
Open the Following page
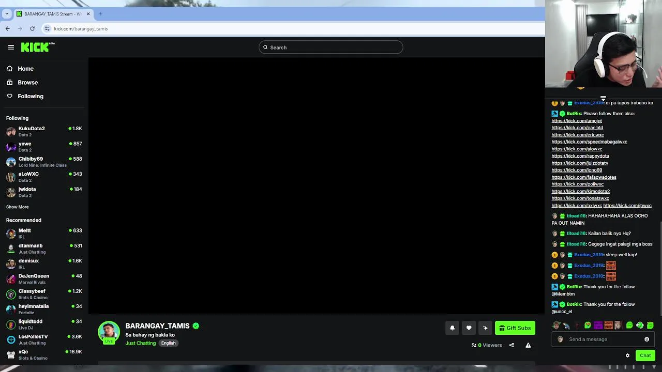[x=31, y=96]
